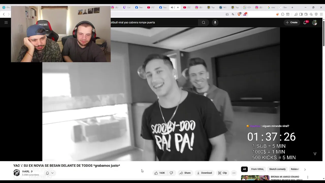Select the All filter chip

click(244, 169)
